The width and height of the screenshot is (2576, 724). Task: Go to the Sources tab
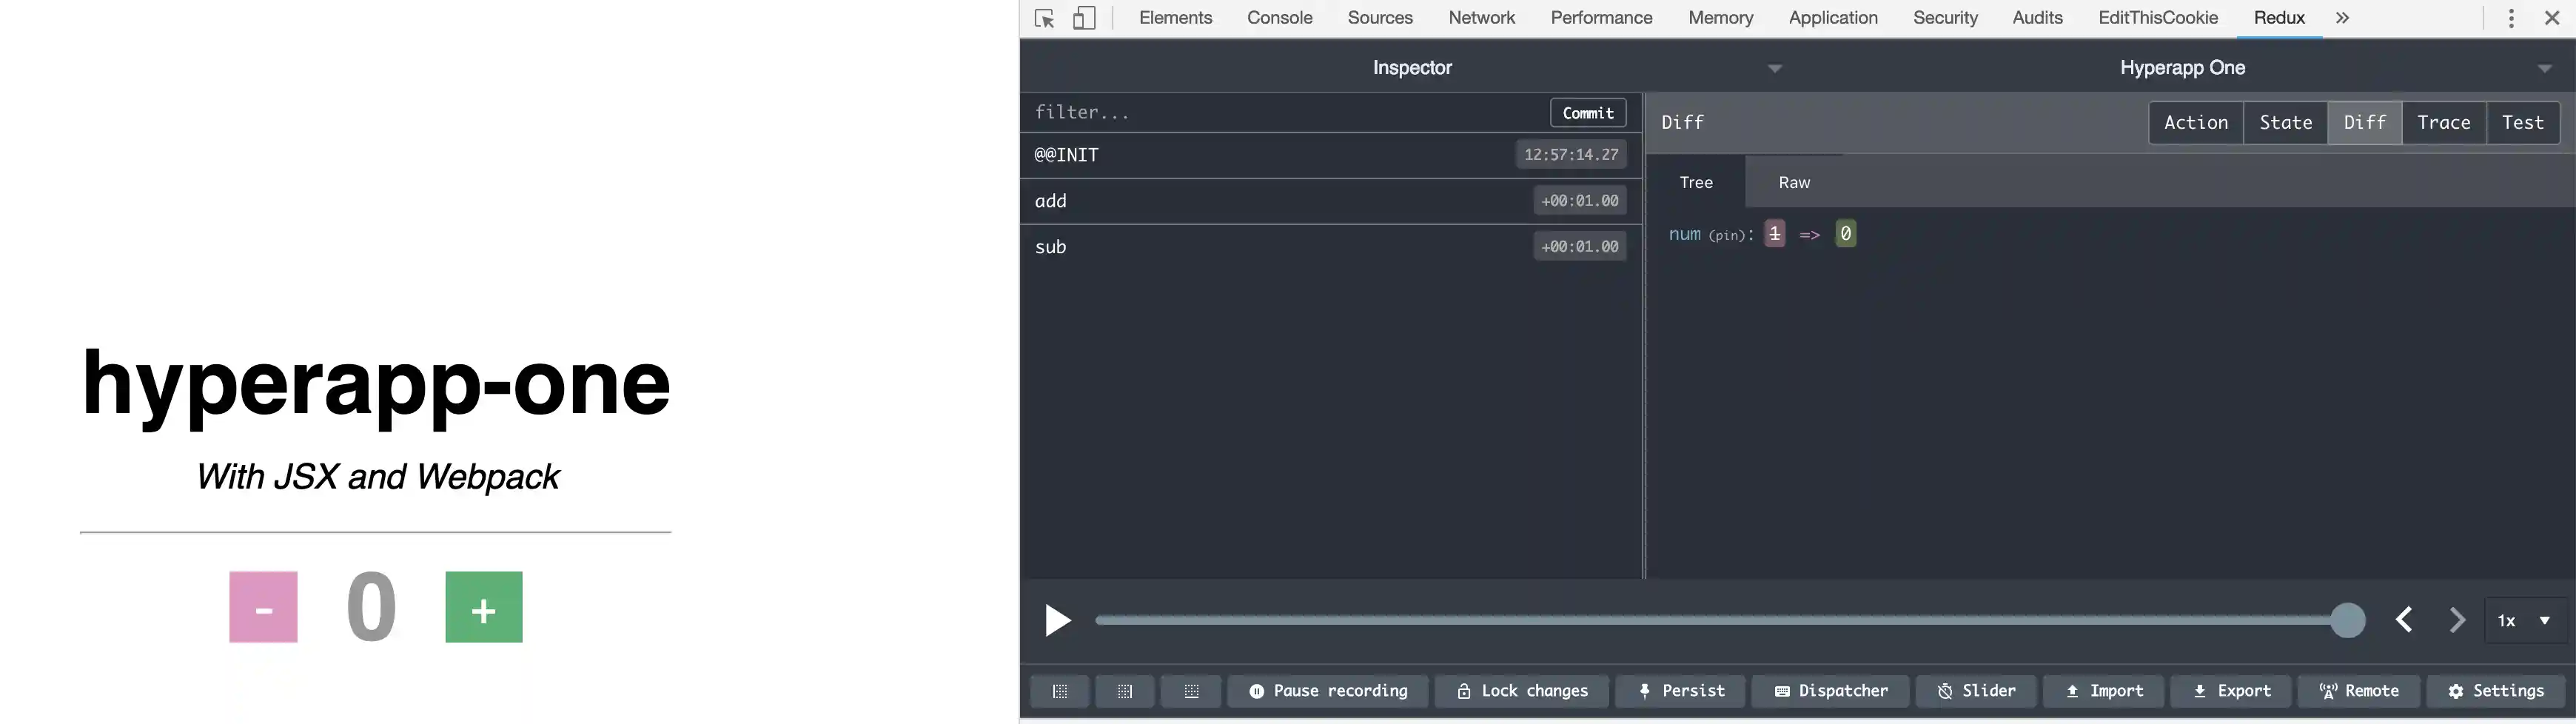click(1380, 18)
